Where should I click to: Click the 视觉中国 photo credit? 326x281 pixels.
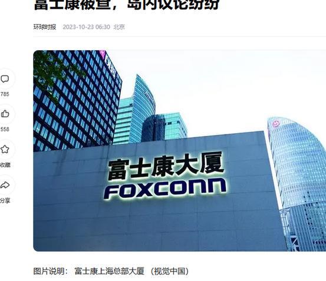coord(170,271)
